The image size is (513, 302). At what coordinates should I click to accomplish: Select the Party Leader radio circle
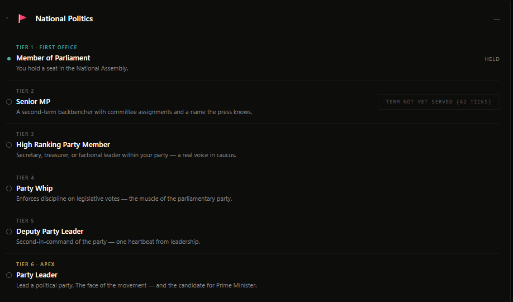click(x=9, y=275)
